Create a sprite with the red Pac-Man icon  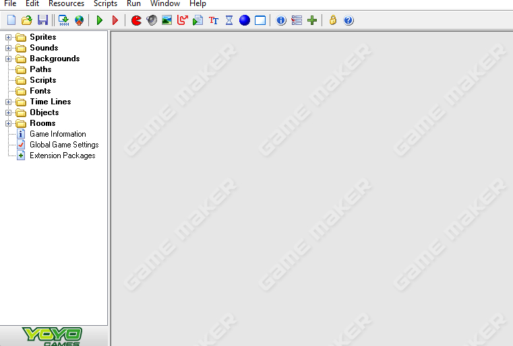point(137,20)
